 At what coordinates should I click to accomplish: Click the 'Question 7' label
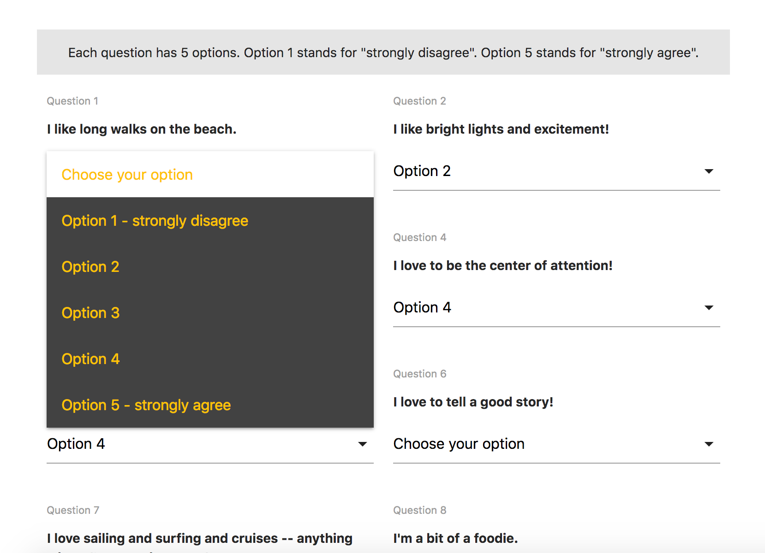click(x=73, y=510)
